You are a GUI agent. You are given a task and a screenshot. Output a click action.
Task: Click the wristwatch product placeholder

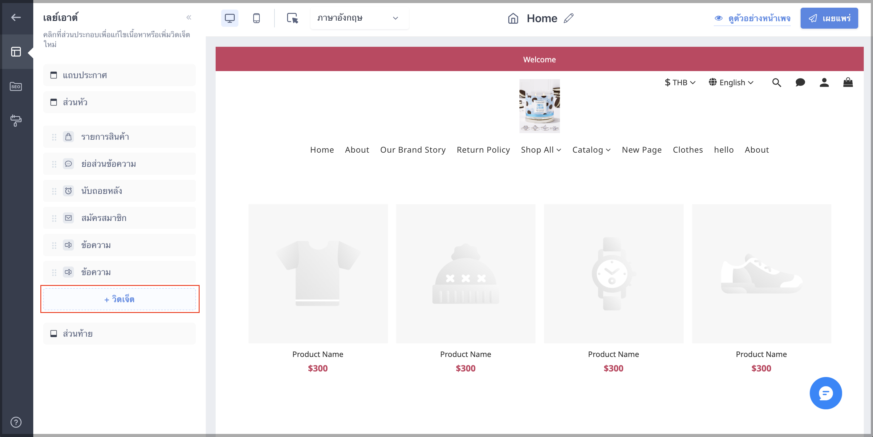pyautogui.click(x=613, y=274)
